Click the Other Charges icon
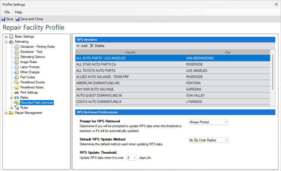Viewport: 281px width, 171px height. point(17,72)
